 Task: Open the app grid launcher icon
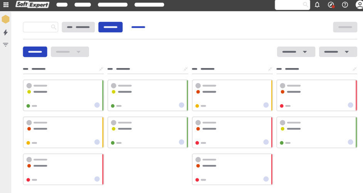[x=6, y=5]
